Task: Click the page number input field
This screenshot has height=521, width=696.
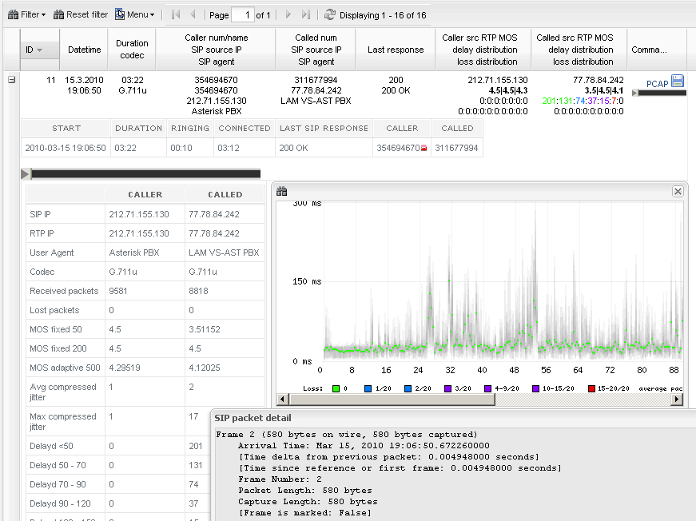Action: pyautogui.click(x=243, y=14)
